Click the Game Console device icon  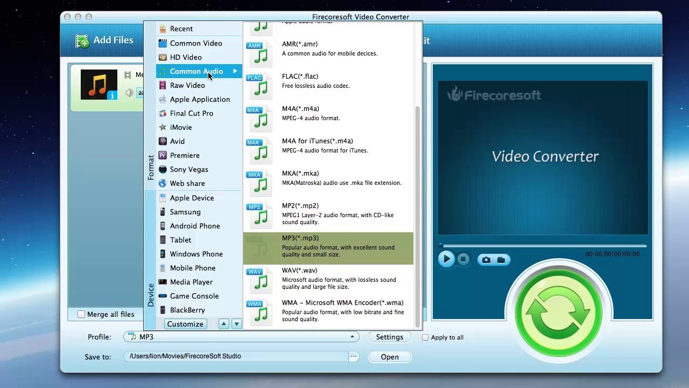tap(163, 296)
